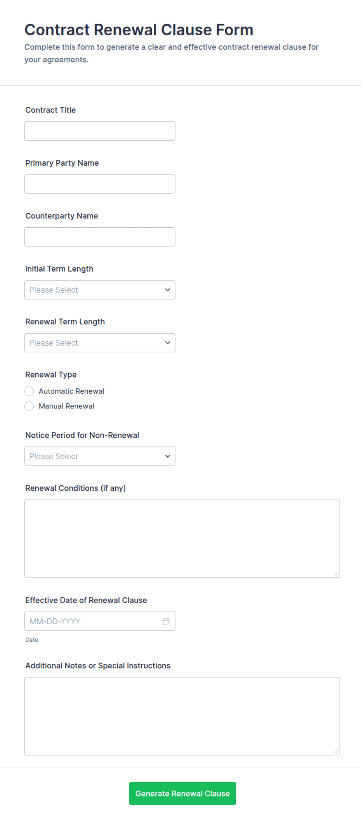The image size is (361, 824).
Task: Open Notice Period for Non-Renewal dropdown
Action: pos(100,456)
